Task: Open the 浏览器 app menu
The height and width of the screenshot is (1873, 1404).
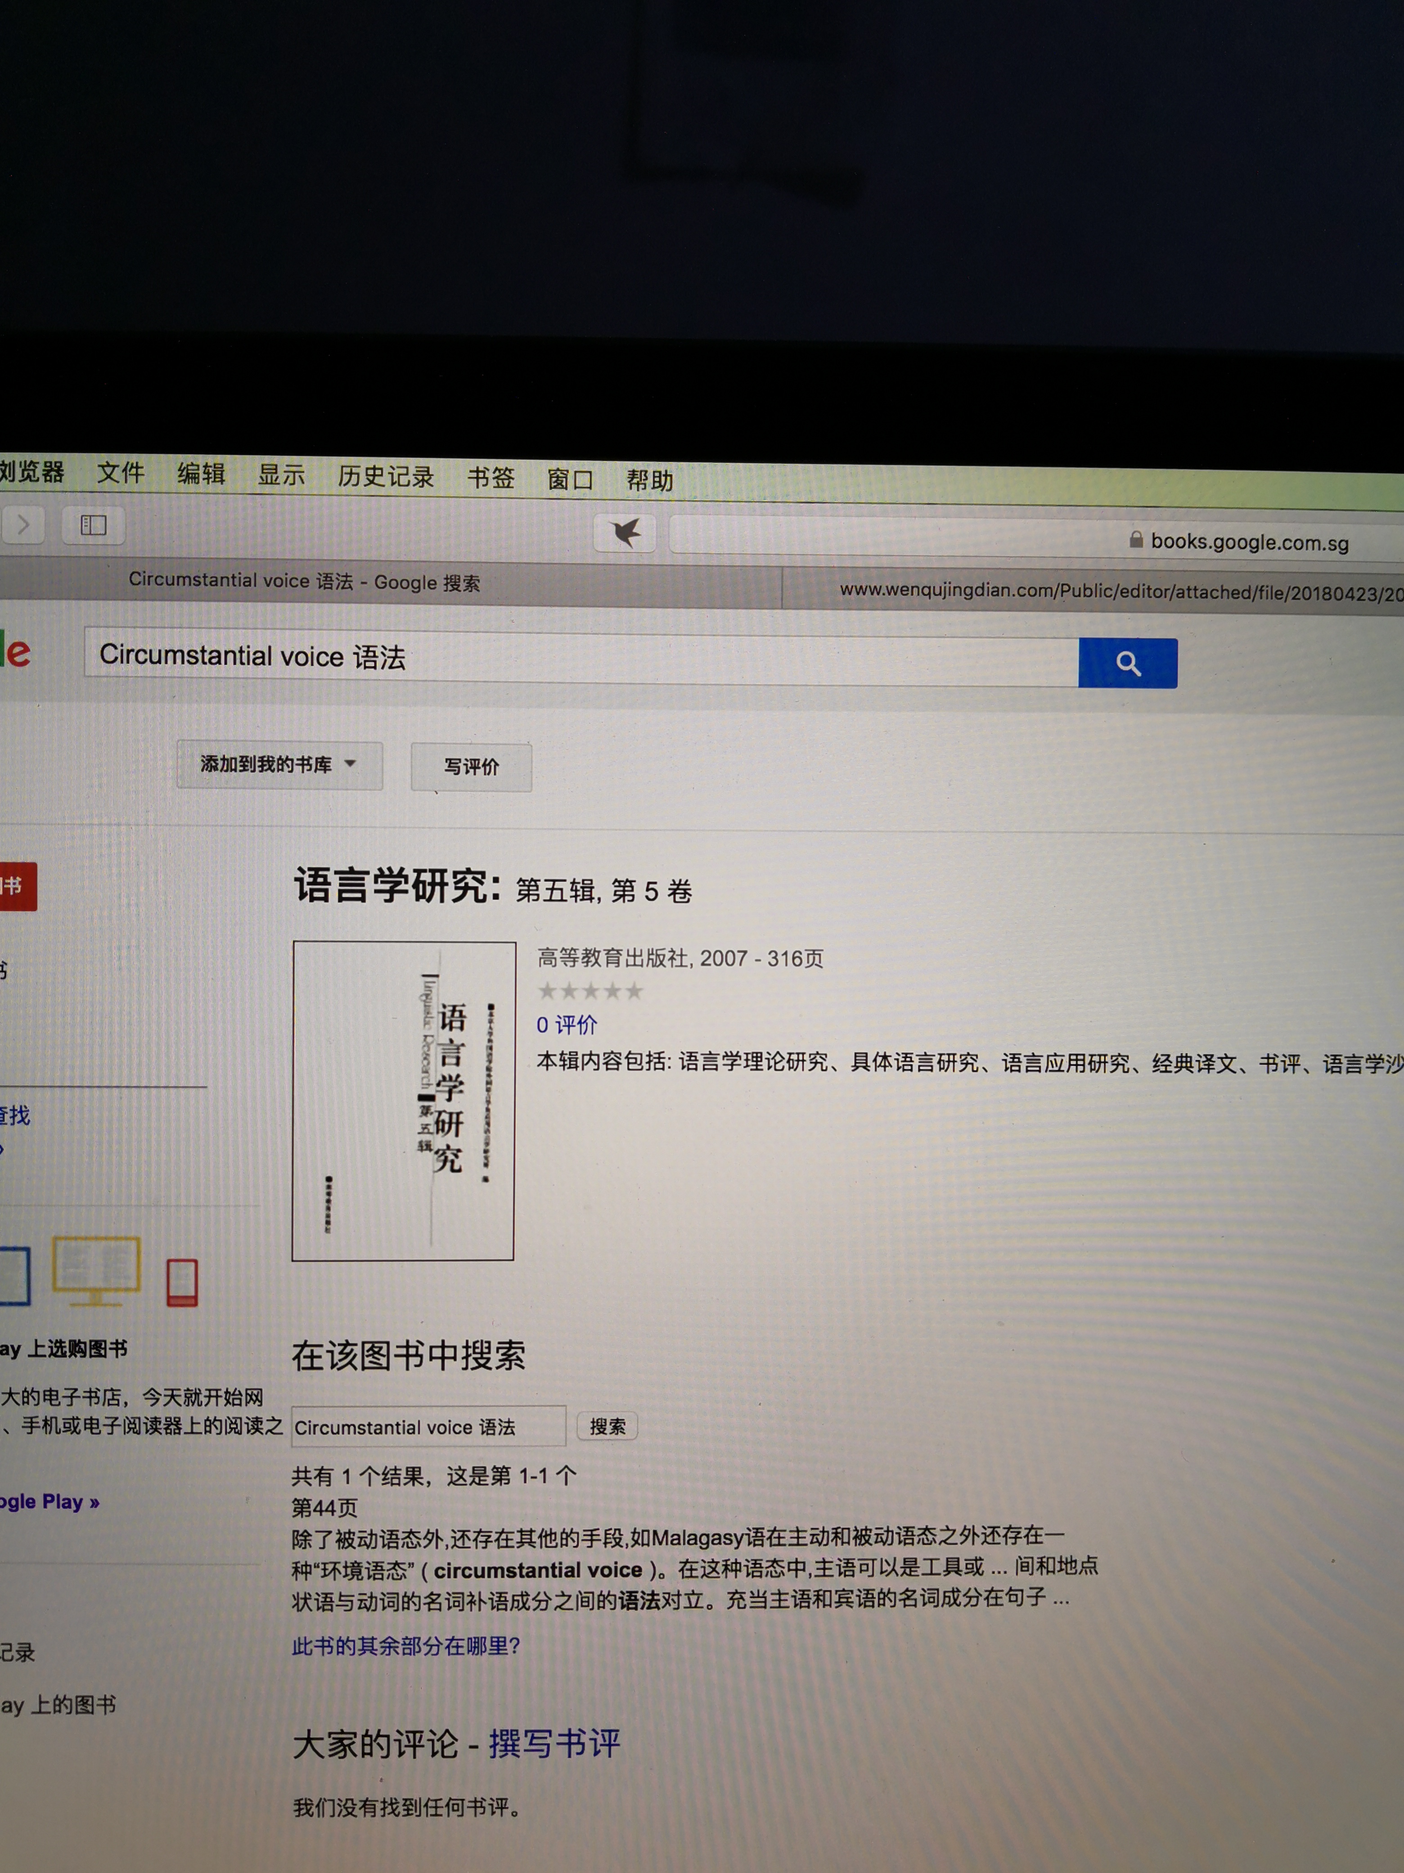Action: (31, 472)
